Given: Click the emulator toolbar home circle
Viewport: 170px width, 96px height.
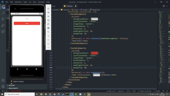Looking at the screenshot, I should pos(48,40).
